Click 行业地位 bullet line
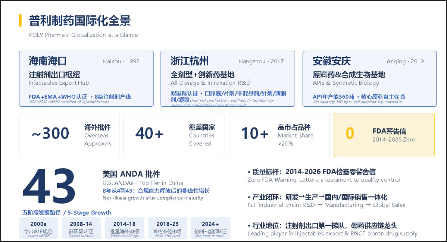Screen dimensions: 447x242 322,226
